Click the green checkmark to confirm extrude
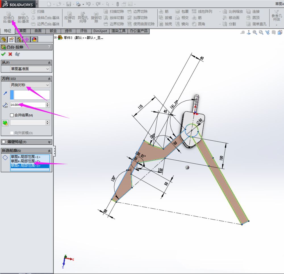The image size is (284, 274). coord(3,54)
